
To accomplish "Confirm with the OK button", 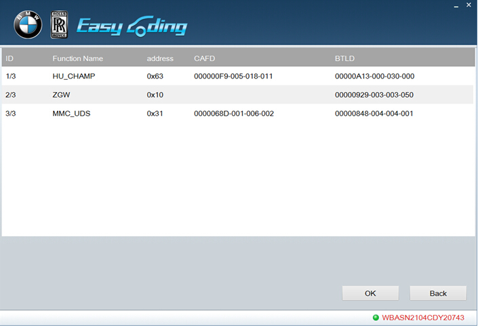I will tap(370, 293).
